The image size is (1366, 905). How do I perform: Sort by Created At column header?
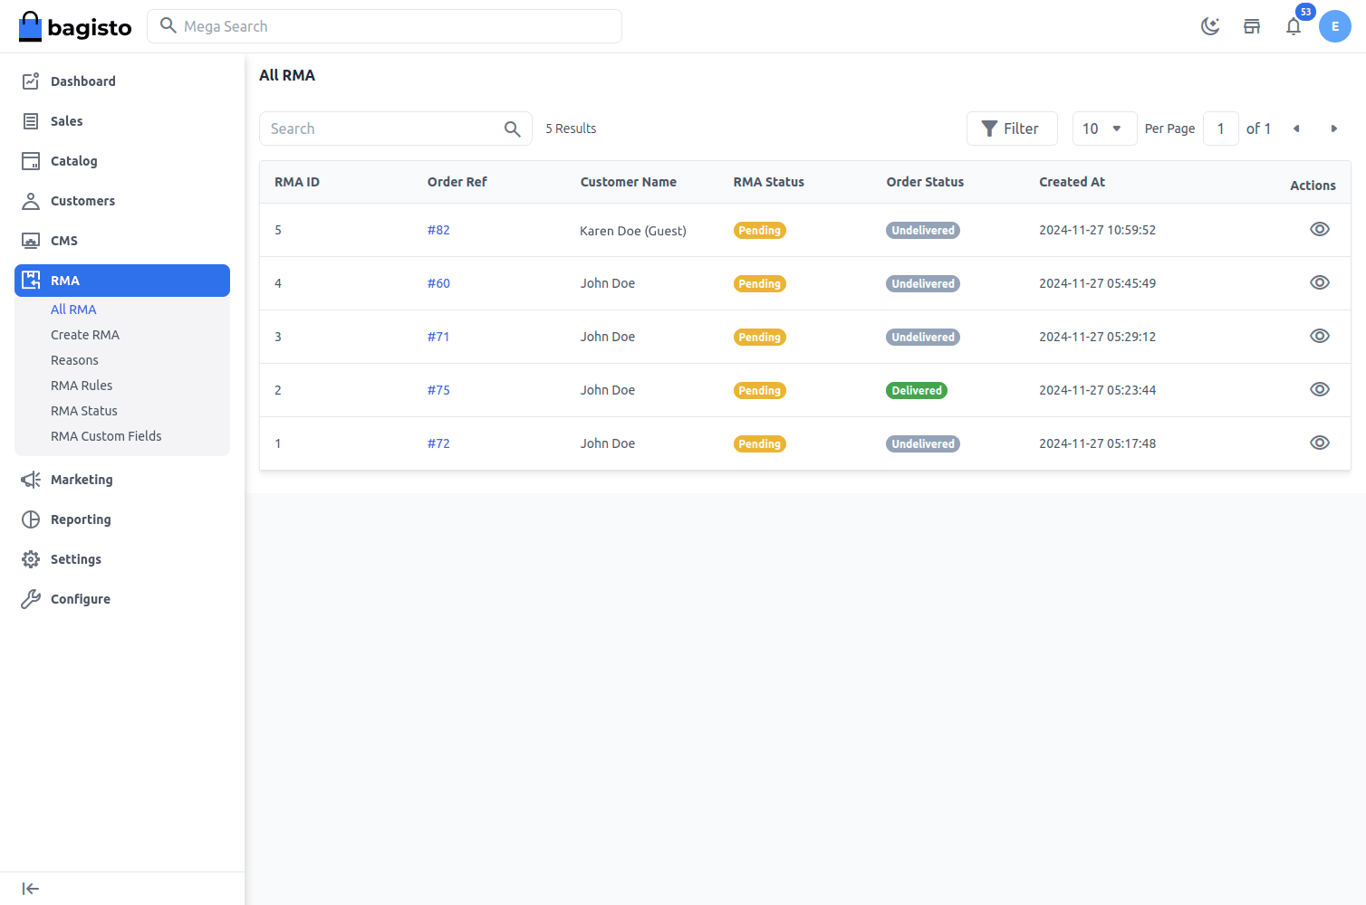click(x=1073, y=182)
